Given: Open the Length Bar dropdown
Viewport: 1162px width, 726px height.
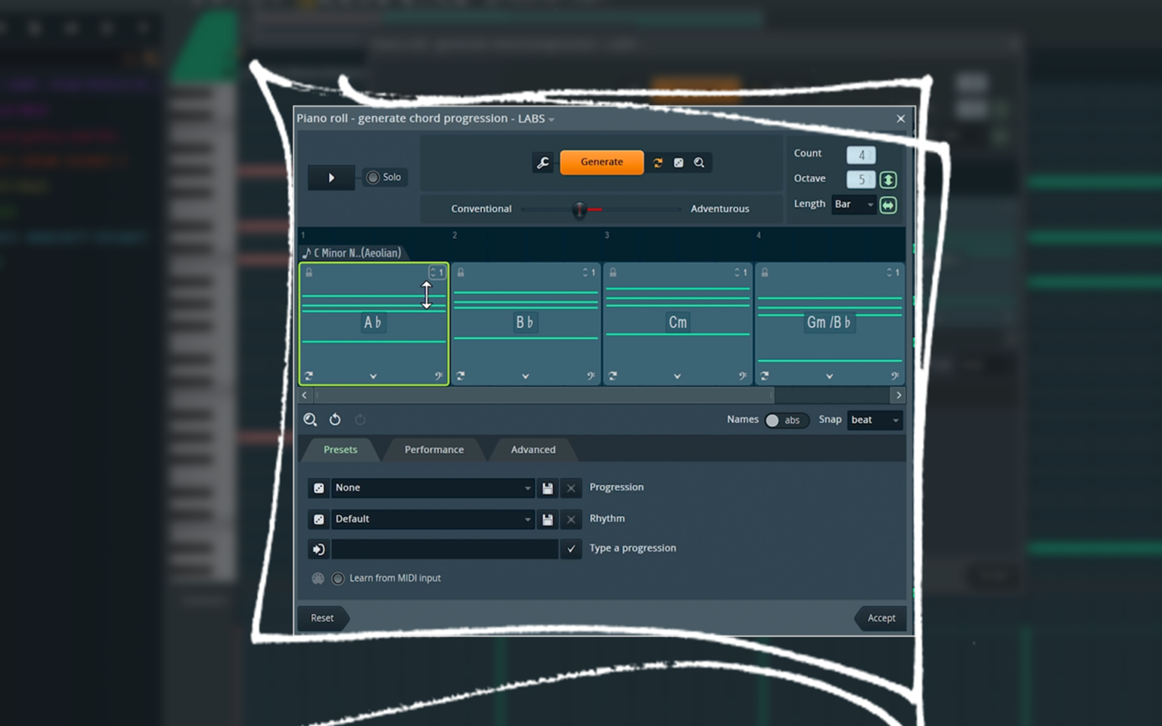Looking at the screenshot, I should pyautogui.click(x=853, y=204).
